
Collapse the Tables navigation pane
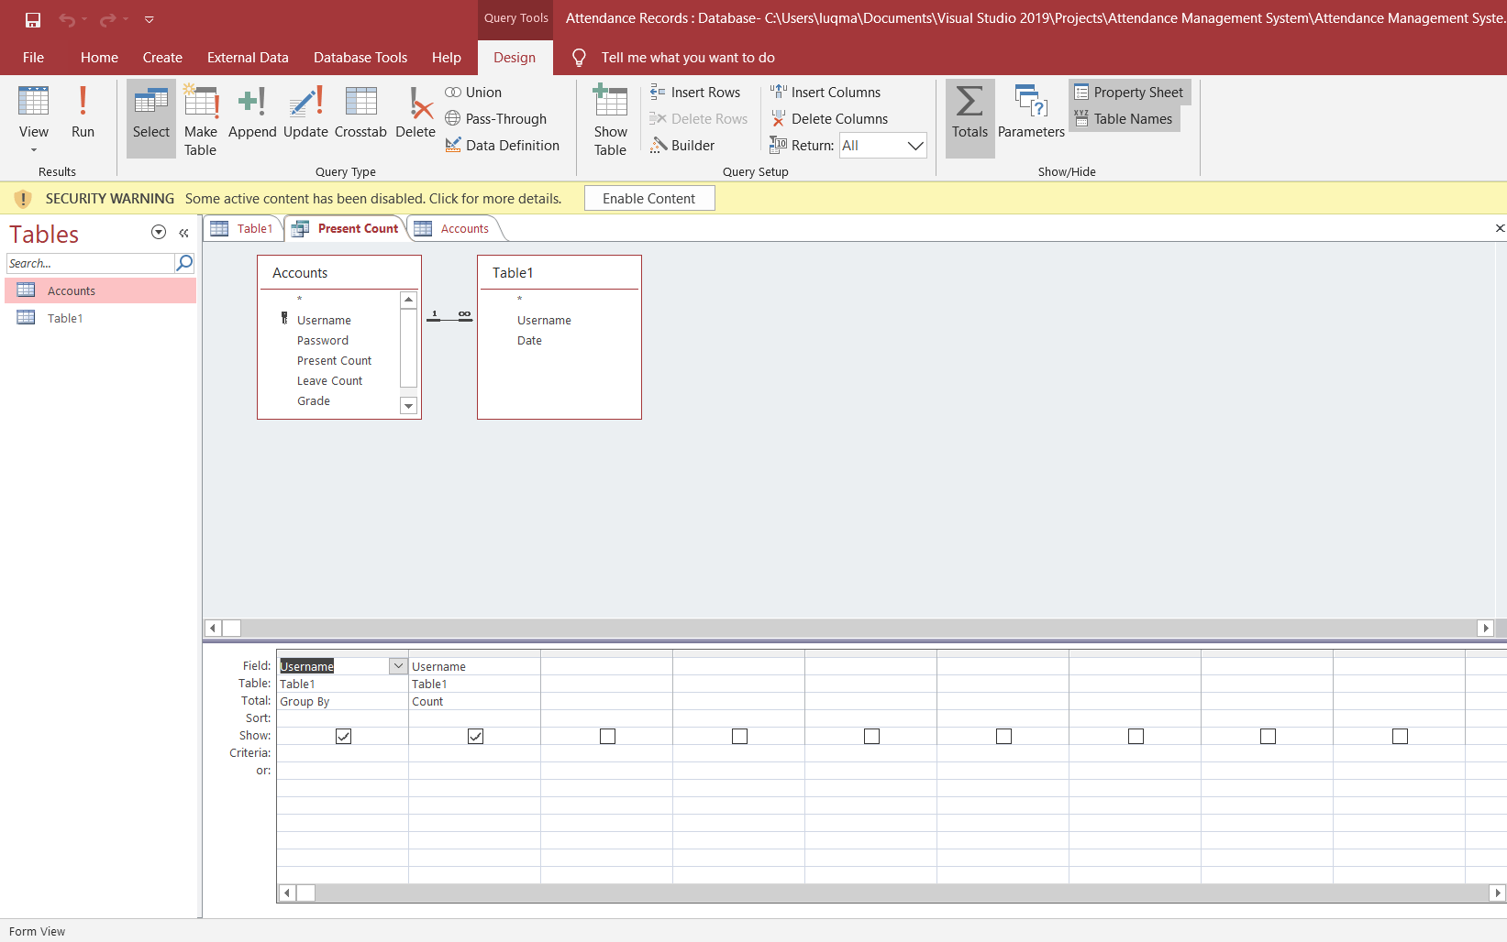click(183, 233)
